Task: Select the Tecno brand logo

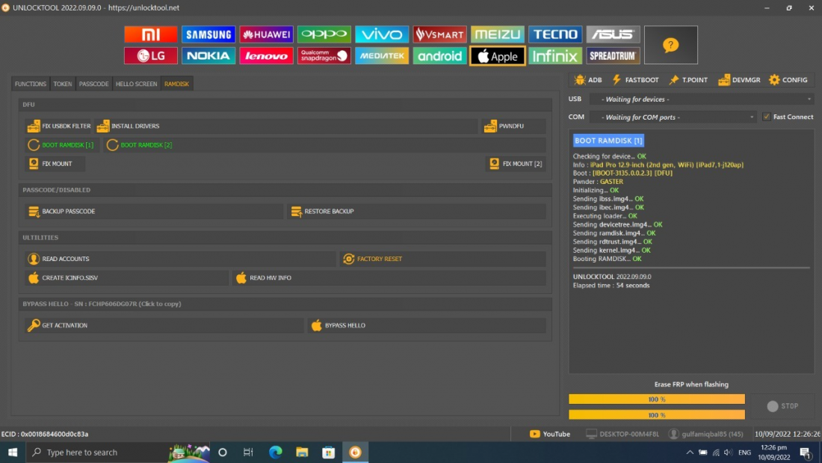Action: tap(555, 34)
